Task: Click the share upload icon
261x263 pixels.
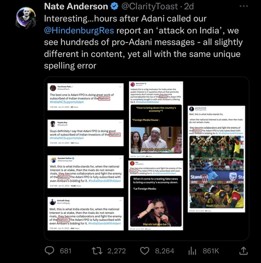Action: pyautogui.click(x=243, y=251)
